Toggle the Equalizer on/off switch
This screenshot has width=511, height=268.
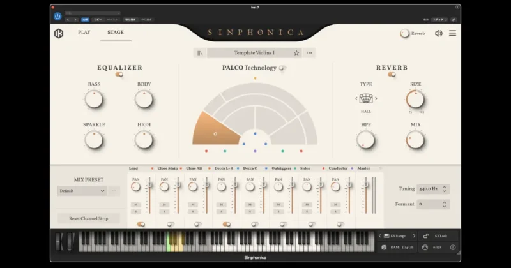[119, 75]
